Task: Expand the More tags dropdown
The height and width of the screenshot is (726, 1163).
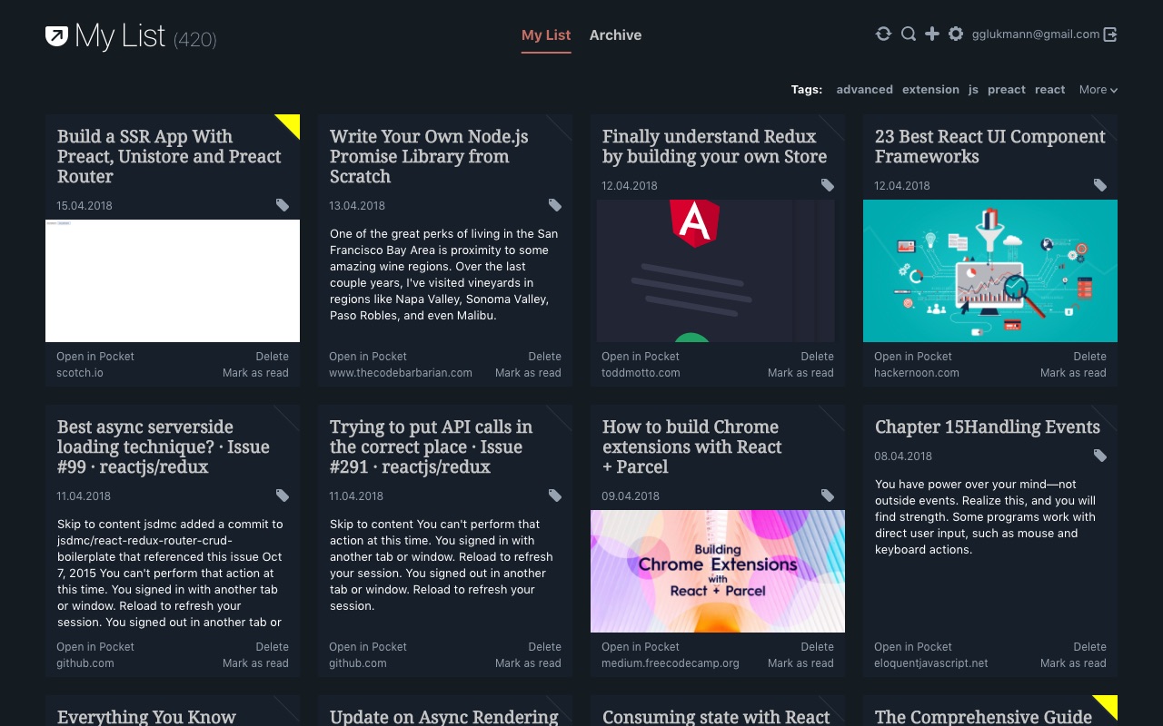Action: pos(1098,89)
